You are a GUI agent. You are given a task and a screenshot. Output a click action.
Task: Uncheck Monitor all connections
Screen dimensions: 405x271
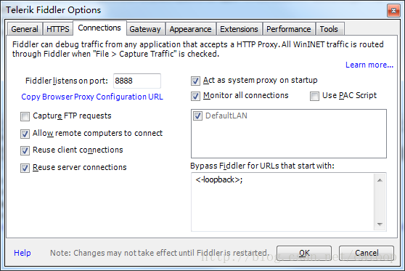coord(195,96)
